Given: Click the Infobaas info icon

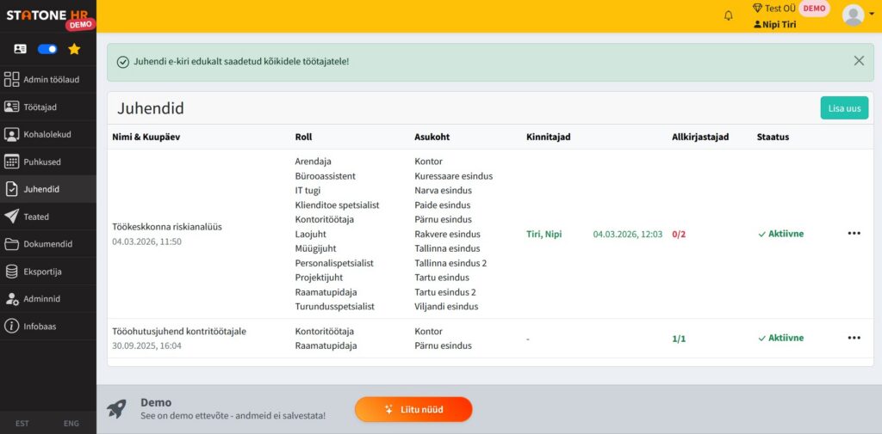Looking at the screenshot, I should click(12, 326).
